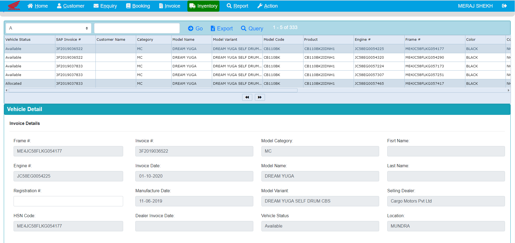The image size is (515, 243).
Task: Open the Booking menu
Action: [138, 6]
